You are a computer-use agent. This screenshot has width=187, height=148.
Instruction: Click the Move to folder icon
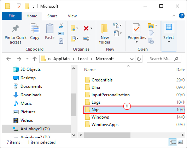(73, 28)
